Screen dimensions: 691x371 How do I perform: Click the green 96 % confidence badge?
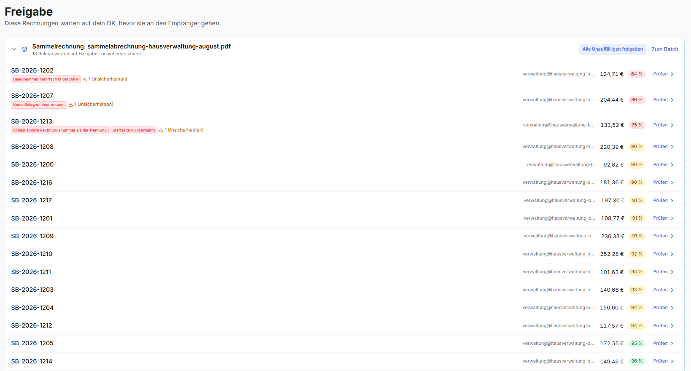(637, 361)
